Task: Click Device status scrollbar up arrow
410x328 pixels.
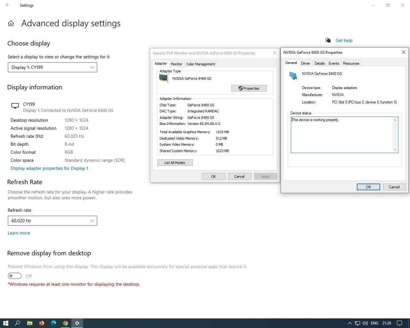Action: pyautogui.click(x=395, y=120)
